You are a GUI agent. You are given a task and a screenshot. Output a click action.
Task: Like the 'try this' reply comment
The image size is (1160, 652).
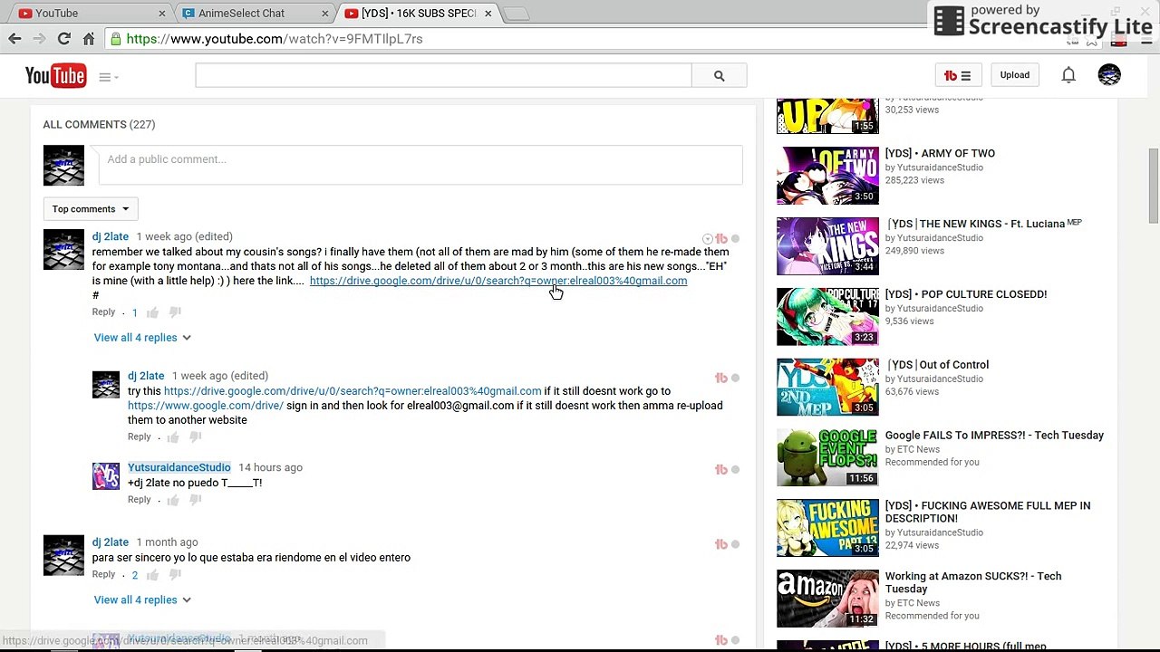coord(172,437)
